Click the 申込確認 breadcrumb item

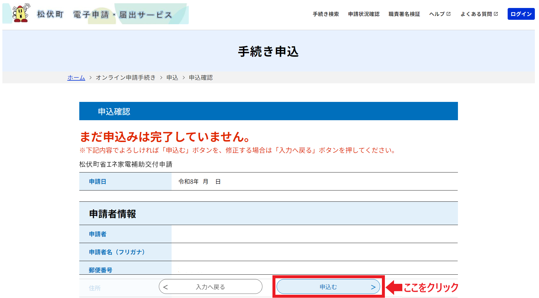(201, 77)
